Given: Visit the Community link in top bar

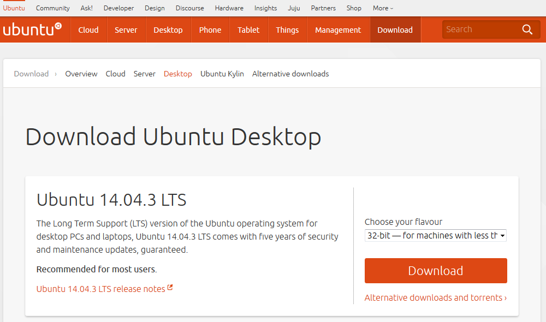Looking at the screenshot, I should point(52,8).
